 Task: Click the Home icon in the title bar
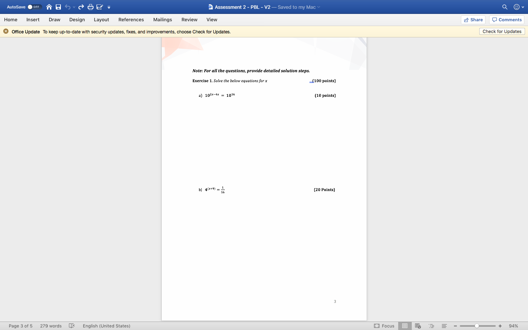49,7
